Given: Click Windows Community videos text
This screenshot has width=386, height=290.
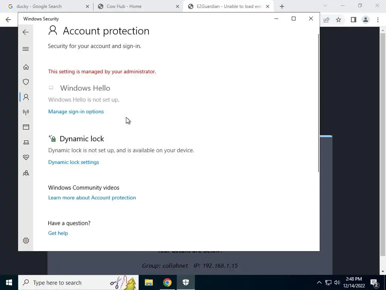Looking at the screenshot, I should pyautogui.click(x=83, y=188).
